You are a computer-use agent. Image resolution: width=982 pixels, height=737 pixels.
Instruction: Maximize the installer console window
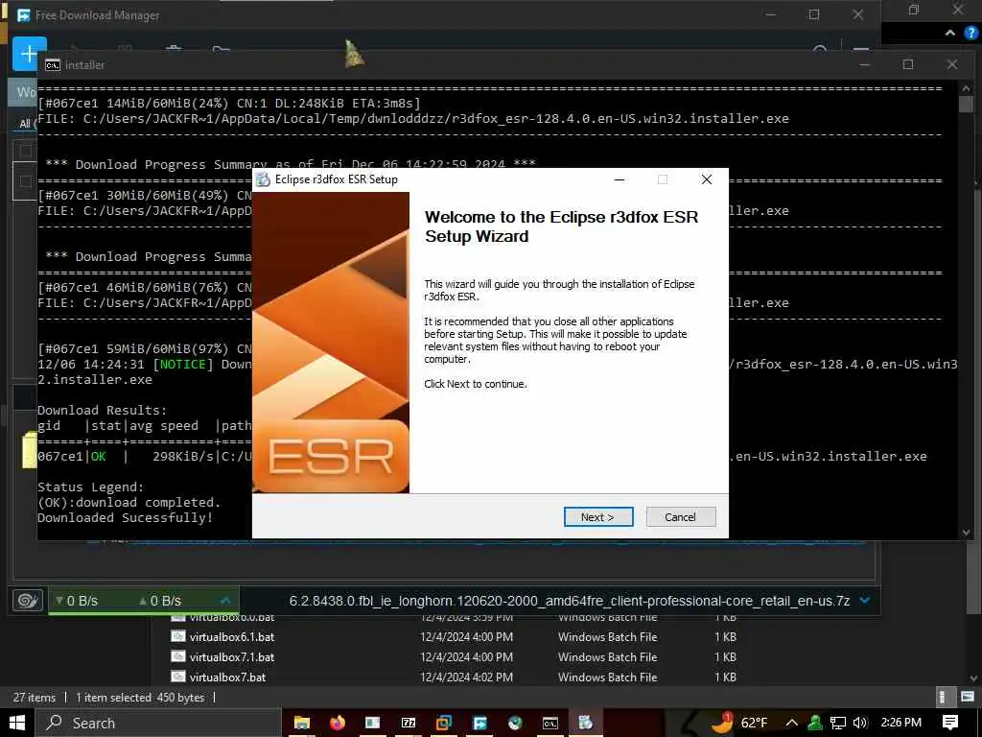click(908, 64)
